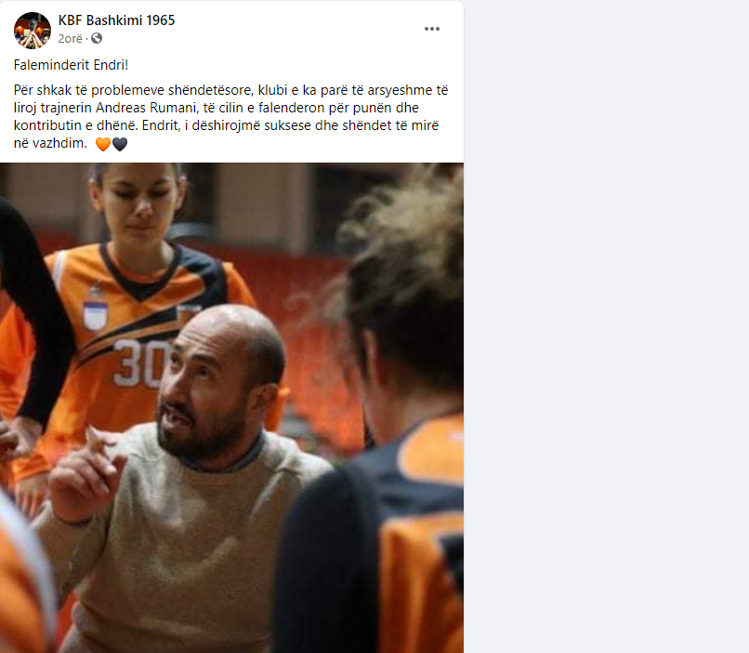The image size is (749, 653).
Task: Click the crest badge on the orange jersey
Action: (95, 308)
